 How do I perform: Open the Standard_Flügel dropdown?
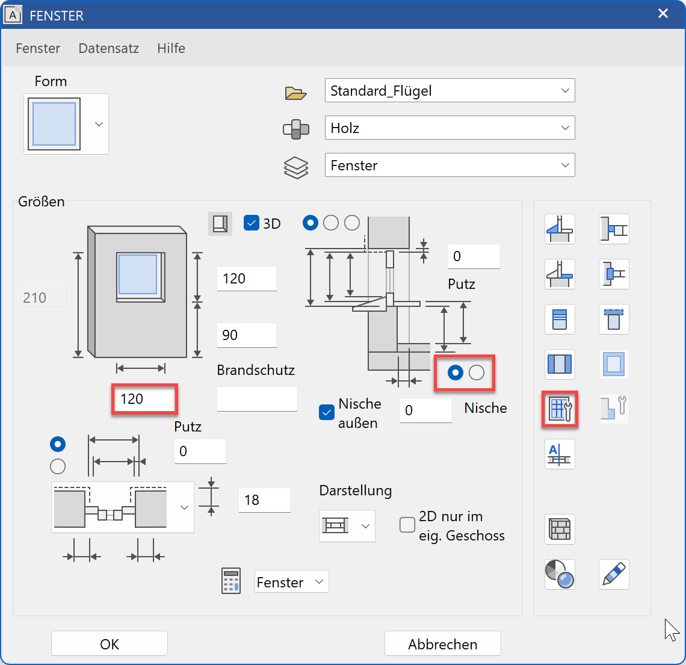coord(564,90)
